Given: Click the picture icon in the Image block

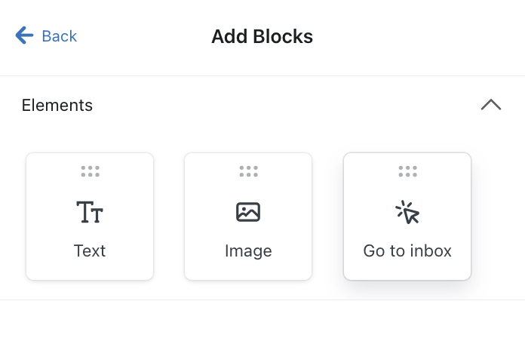Looking at the screenshot, I should pyautogui.click(x=248, y=213).
